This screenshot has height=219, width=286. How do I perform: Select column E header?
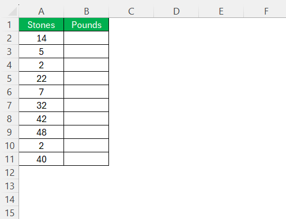pos(221,11)
